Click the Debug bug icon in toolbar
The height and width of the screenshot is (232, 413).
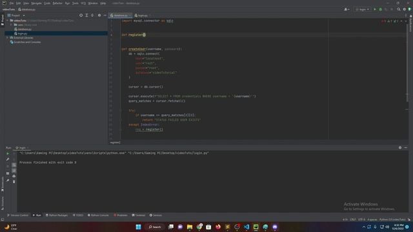(x=380, y=9)
